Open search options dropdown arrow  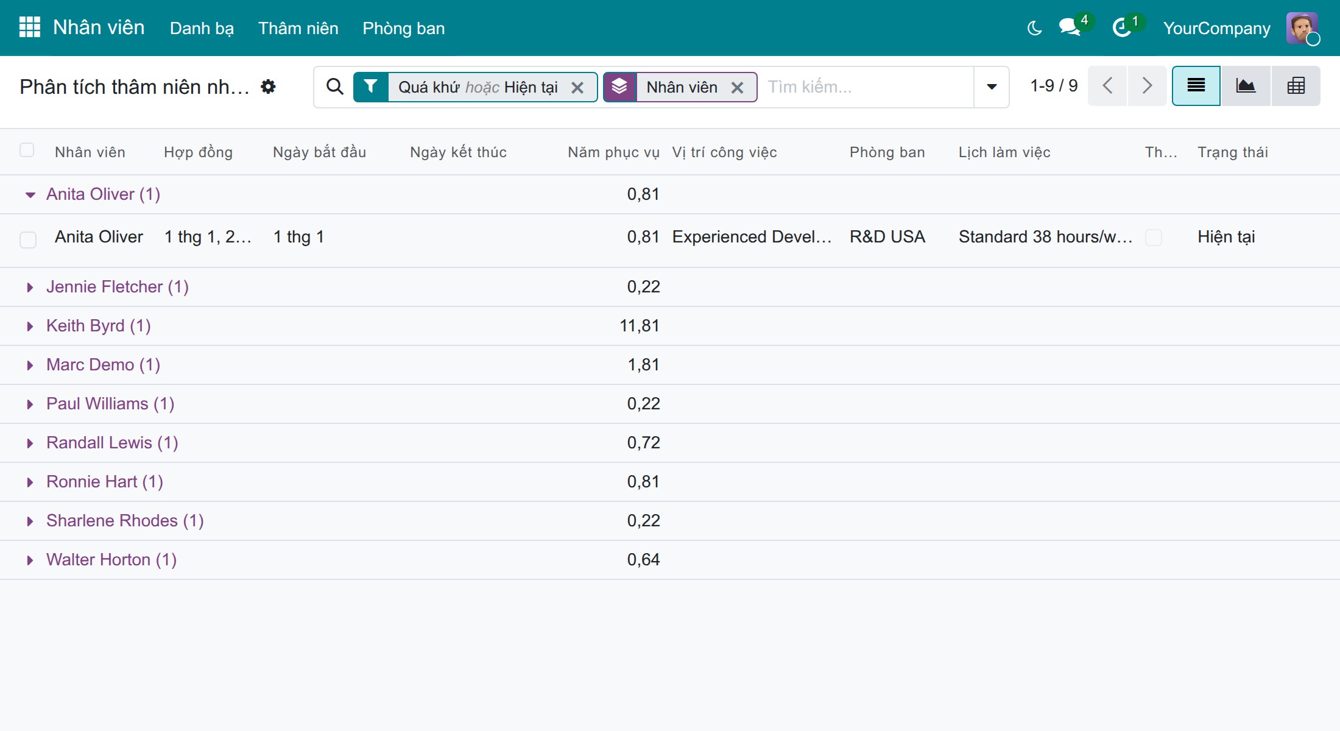click(x=992, y=87)
